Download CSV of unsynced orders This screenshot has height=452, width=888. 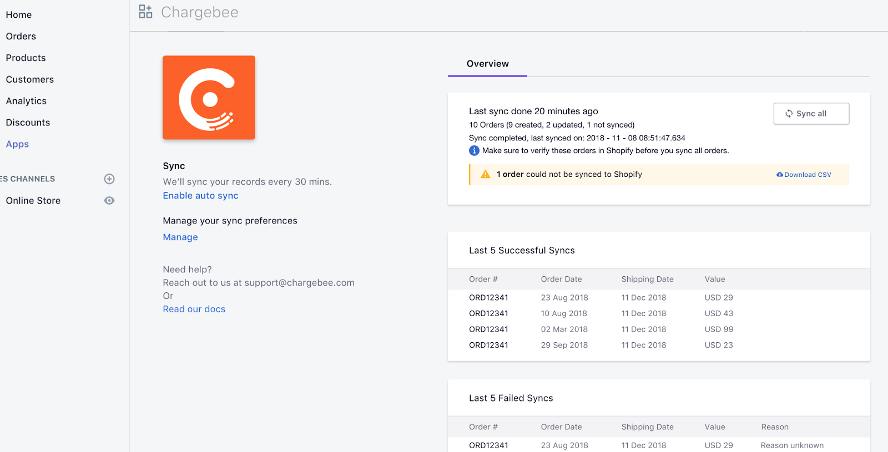pyautogui.click(x=804, y=175)
